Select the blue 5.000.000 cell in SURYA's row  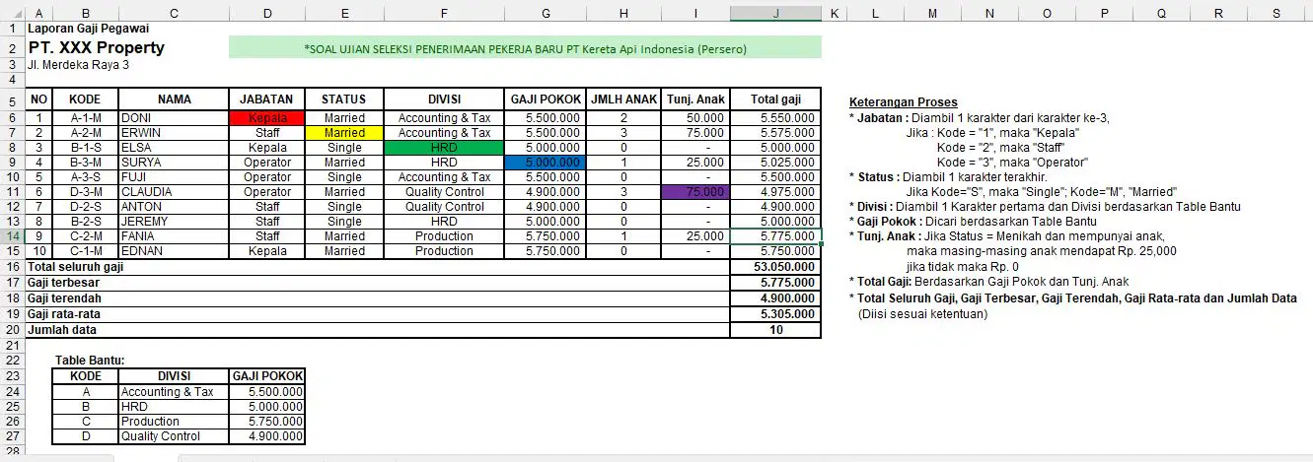545,162
